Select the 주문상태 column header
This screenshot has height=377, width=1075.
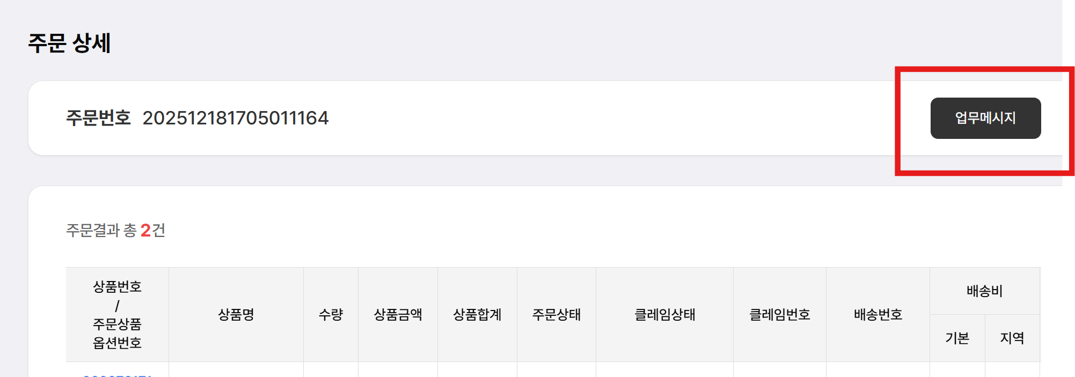[557, 314]
